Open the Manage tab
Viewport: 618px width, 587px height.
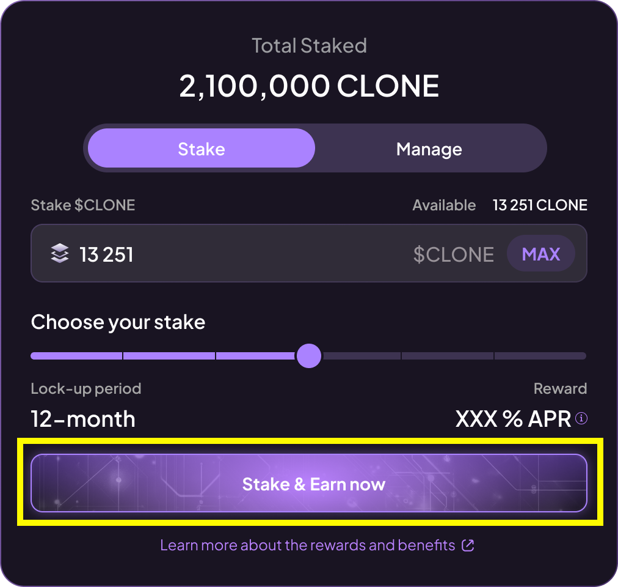pyautogui.click(x=429, y=149)
